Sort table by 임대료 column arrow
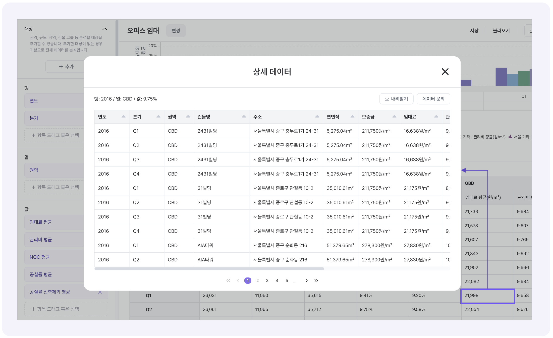Viewport: 553px width, 338px height. pyautogui.click(x=436, y=117)
